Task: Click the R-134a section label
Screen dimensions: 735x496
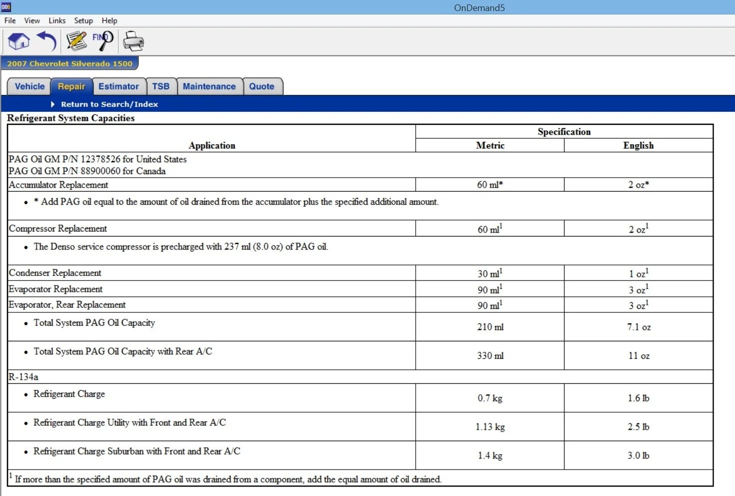Action: [x=23, y=377]
